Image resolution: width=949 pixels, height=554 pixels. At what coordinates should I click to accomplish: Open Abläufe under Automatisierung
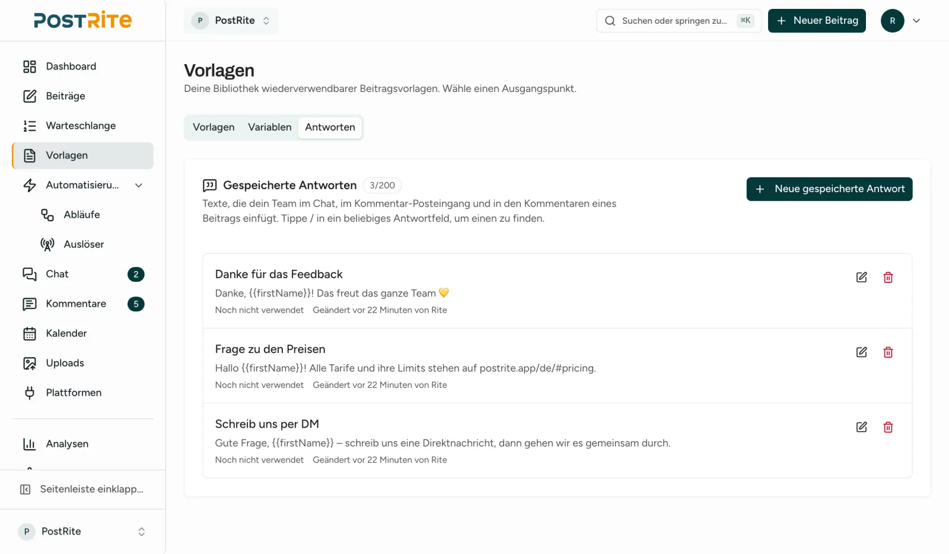(x=91, y=215)
